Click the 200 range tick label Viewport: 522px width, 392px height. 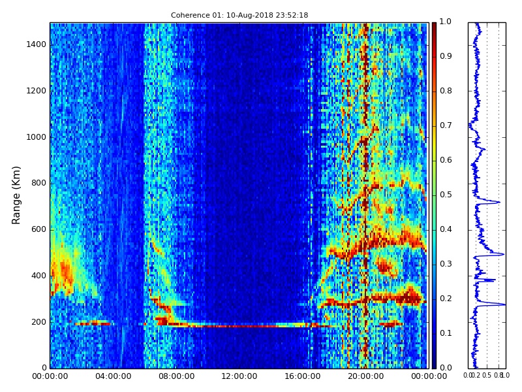38,322
